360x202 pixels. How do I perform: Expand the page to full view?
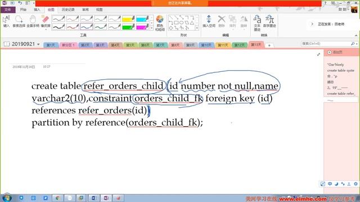[318, 54]
